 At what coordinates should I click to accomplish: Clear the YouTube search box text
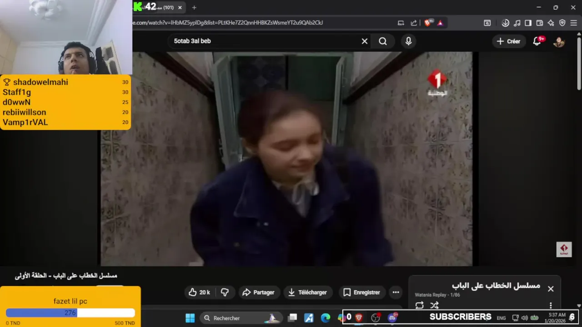(365, 41)
